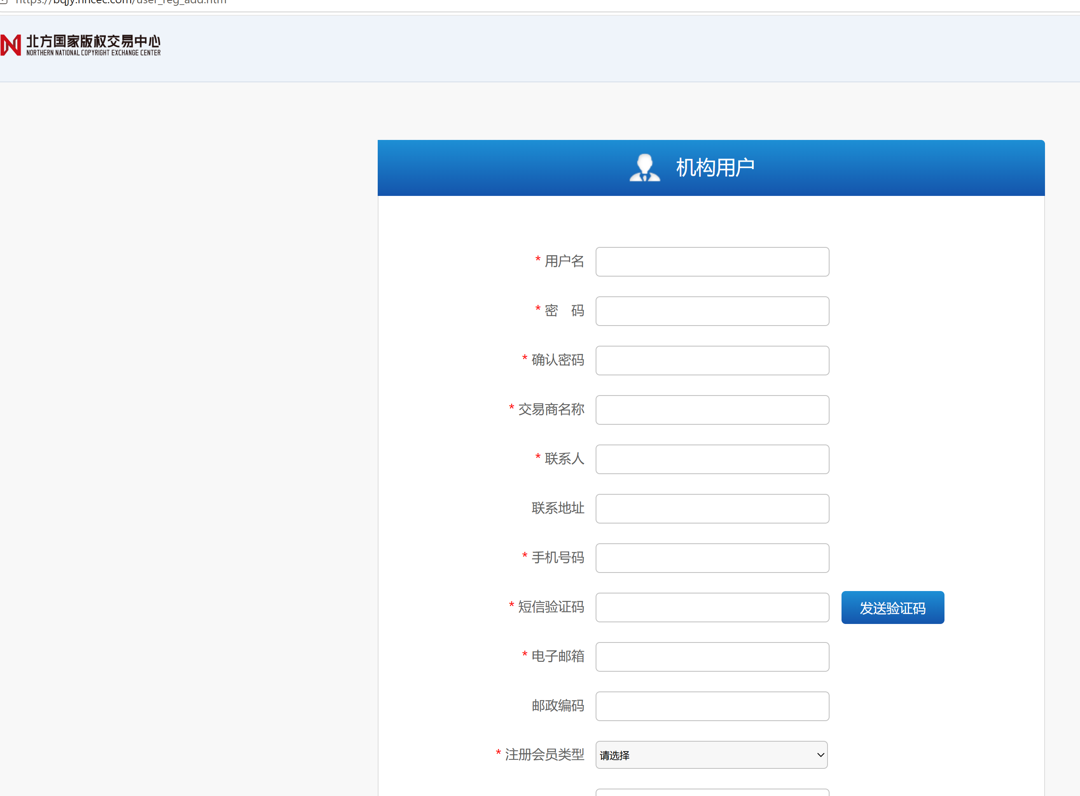Screen dimensions: 1080x796
Task: Focus the 用户名 input field
Action: [712, 262]
